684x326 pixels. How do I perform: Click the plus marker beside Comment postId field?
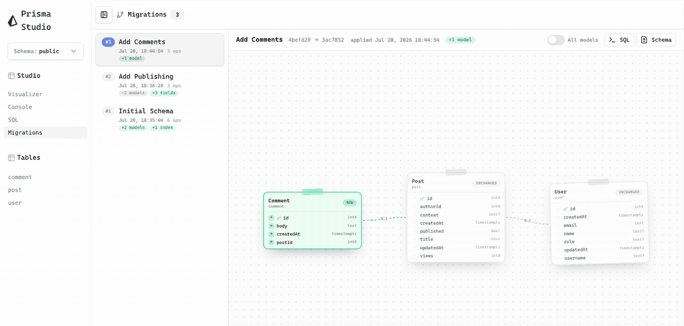click(271, 242)
